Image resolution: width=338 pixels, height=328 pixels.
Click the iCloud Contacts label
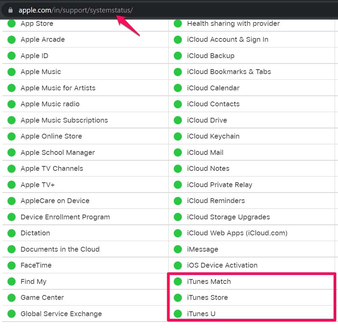[213, 104]
